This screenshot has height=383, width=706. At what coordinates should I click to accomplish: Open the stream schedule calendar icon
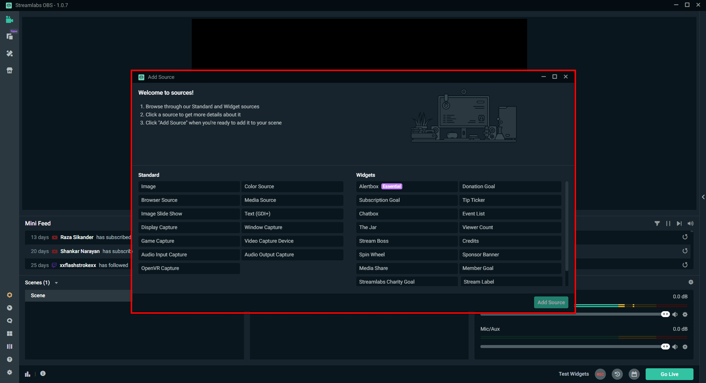[634, 374]
